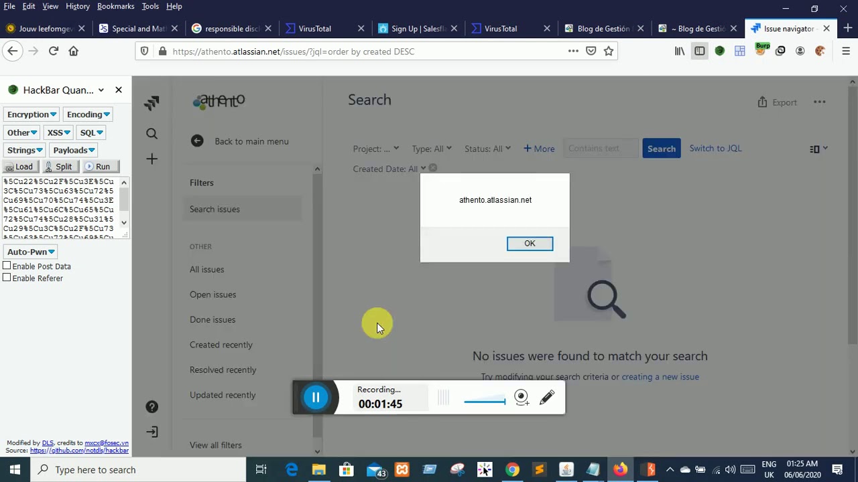Image resolution: width=858 pixels, height=482 pixels.
Task: Open the Jira help question icon
Action: point(152,407)
